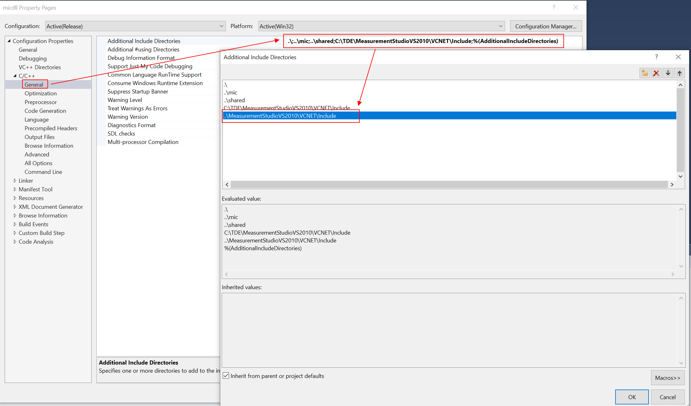Expand the Build Events node

click(15, 224)
